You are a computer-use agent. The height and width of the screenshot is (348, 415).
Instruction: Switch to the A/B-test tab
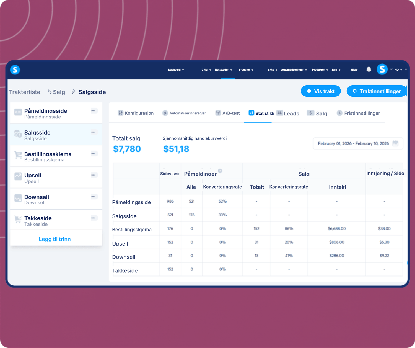(227, 113)
